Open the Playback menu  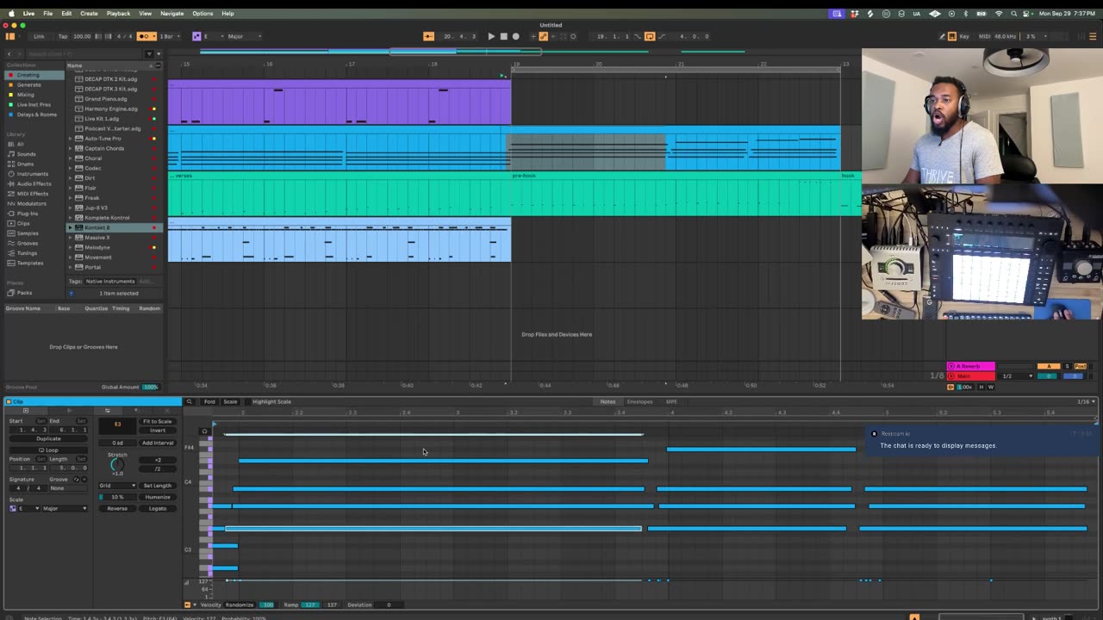coord(118,14)
